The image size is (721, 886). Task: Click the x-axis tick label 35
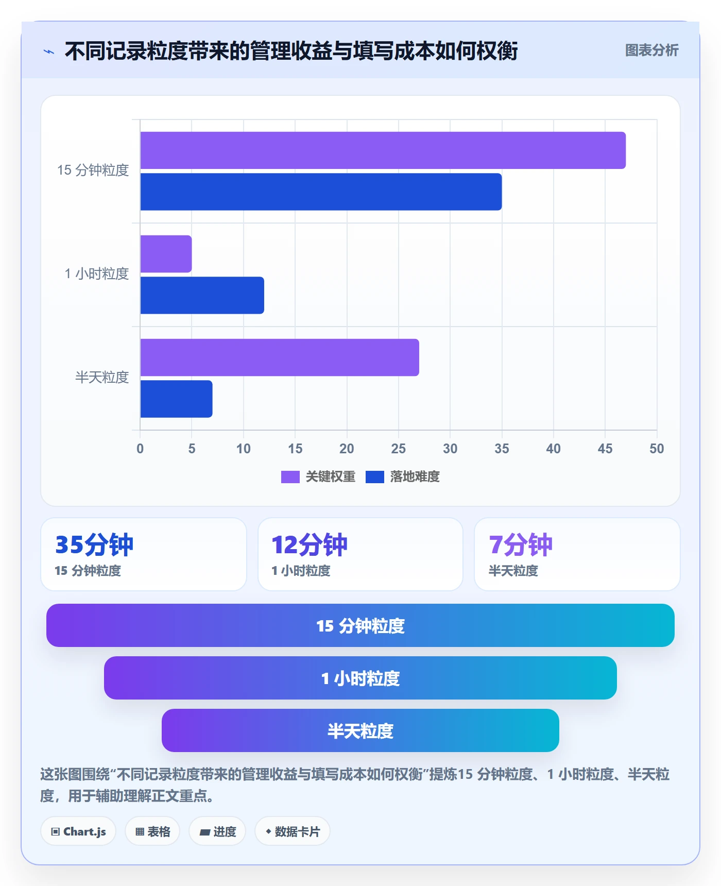(x=502, y=449)
